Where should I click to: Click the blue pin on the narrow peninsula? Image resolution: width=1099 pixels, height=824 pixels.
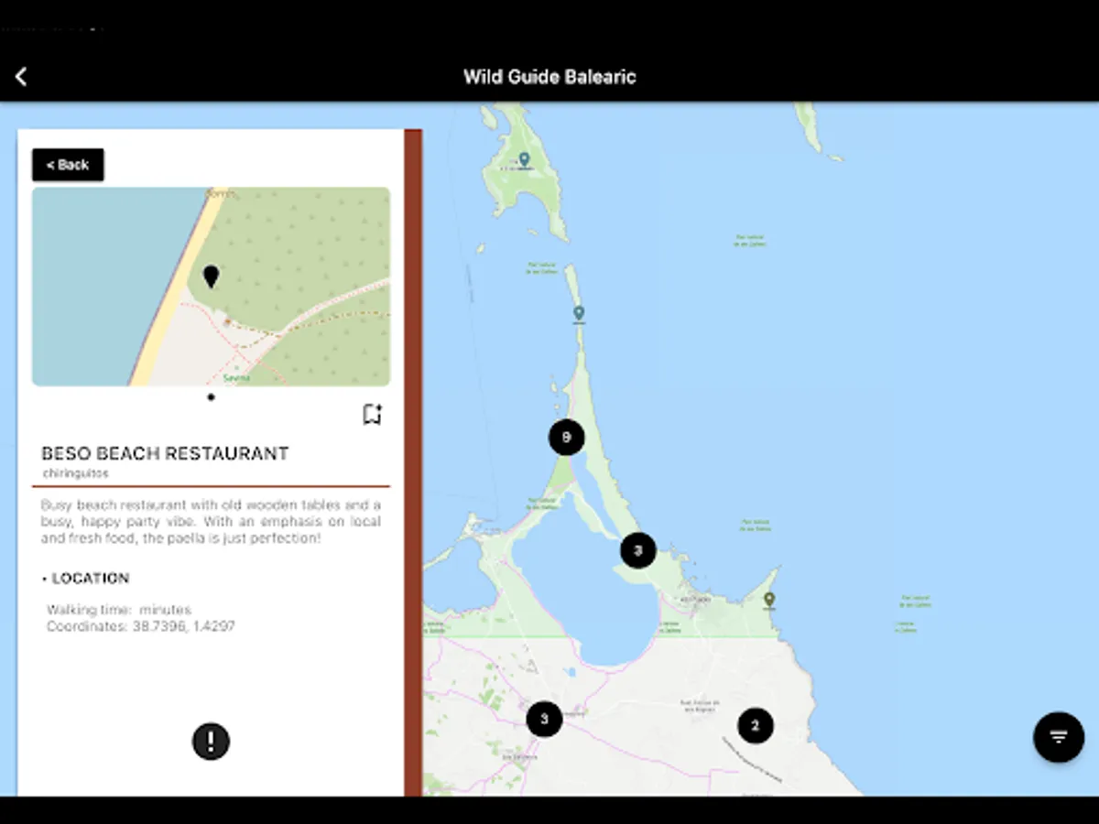579,314
